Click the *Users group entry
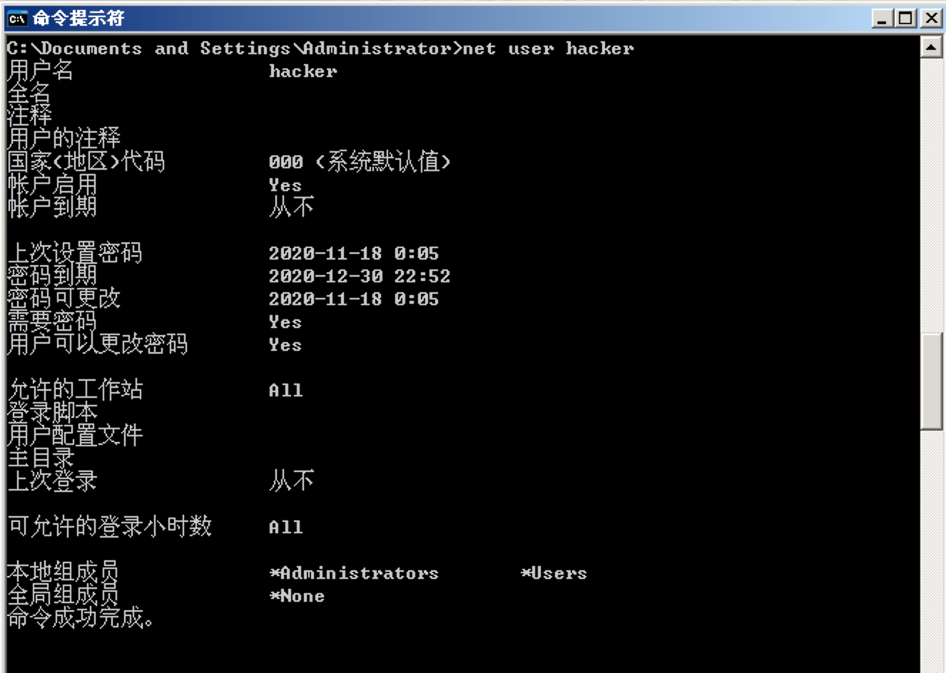Image resolution: width=946 pixels, height=673 pixels. 554,573
